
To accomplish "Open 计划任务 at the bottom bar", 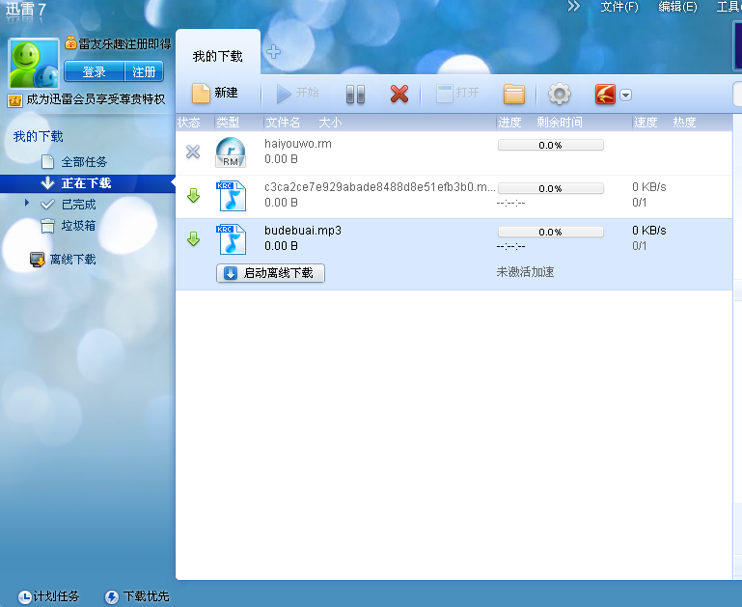I will pyautogui.click(x=49, y=596).
